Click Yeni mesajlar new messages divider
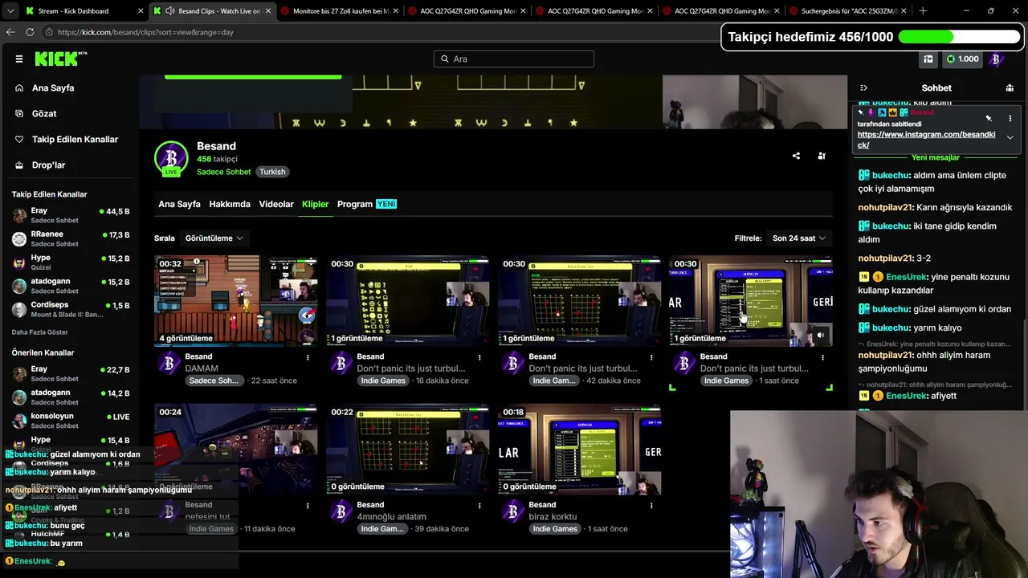 pos(936,157)
